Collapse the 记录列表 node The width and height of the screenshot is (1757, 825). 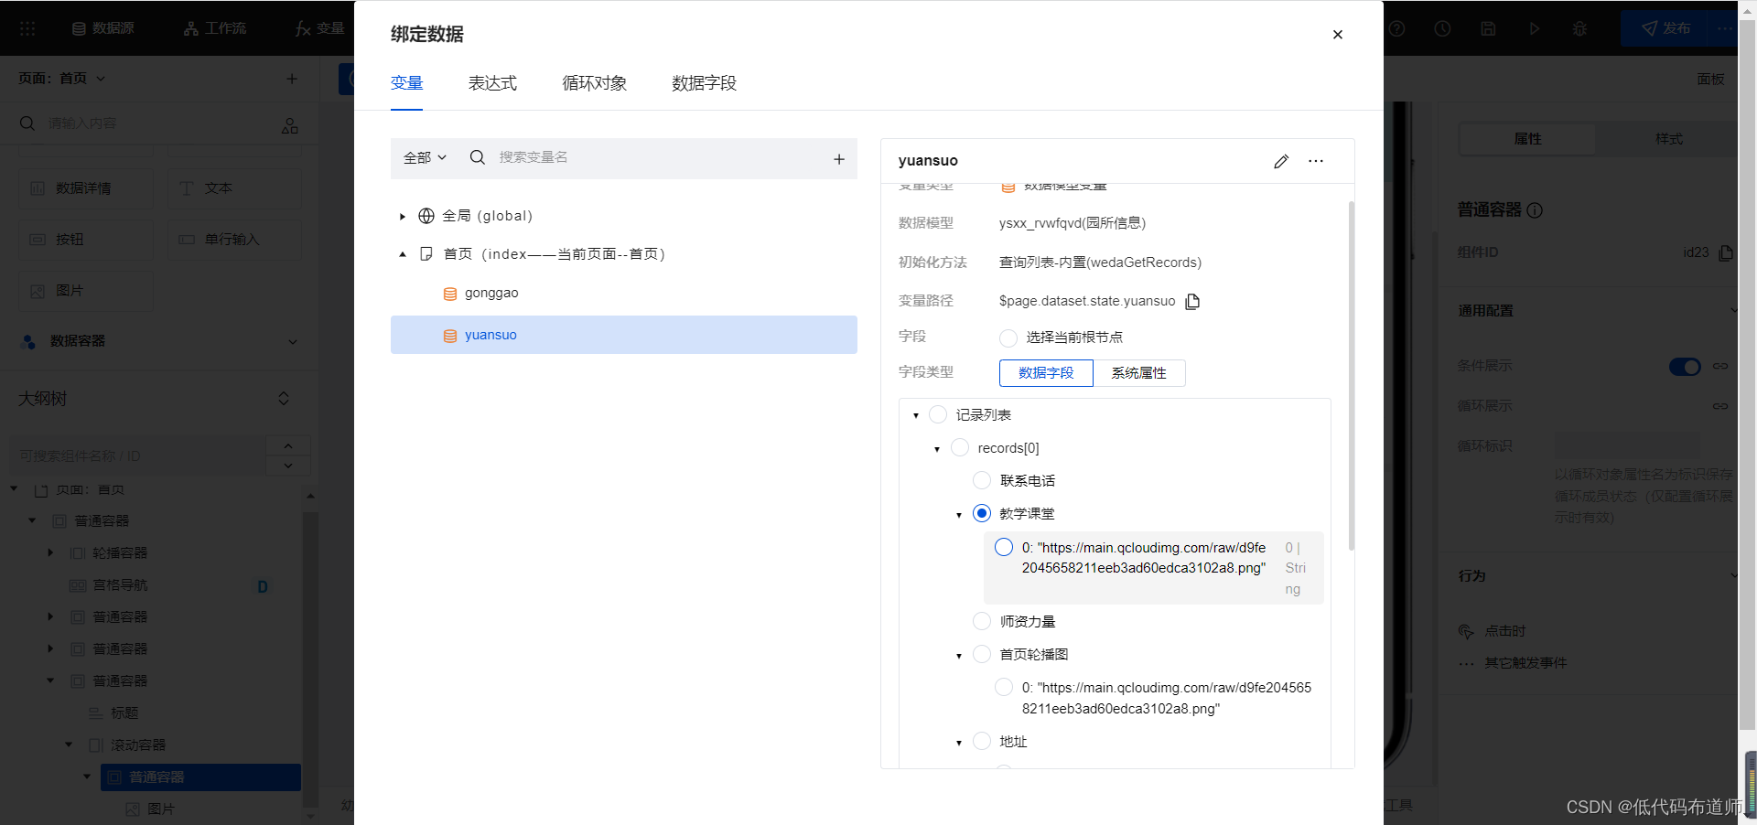pyautogui.click(x=916, y=416)
